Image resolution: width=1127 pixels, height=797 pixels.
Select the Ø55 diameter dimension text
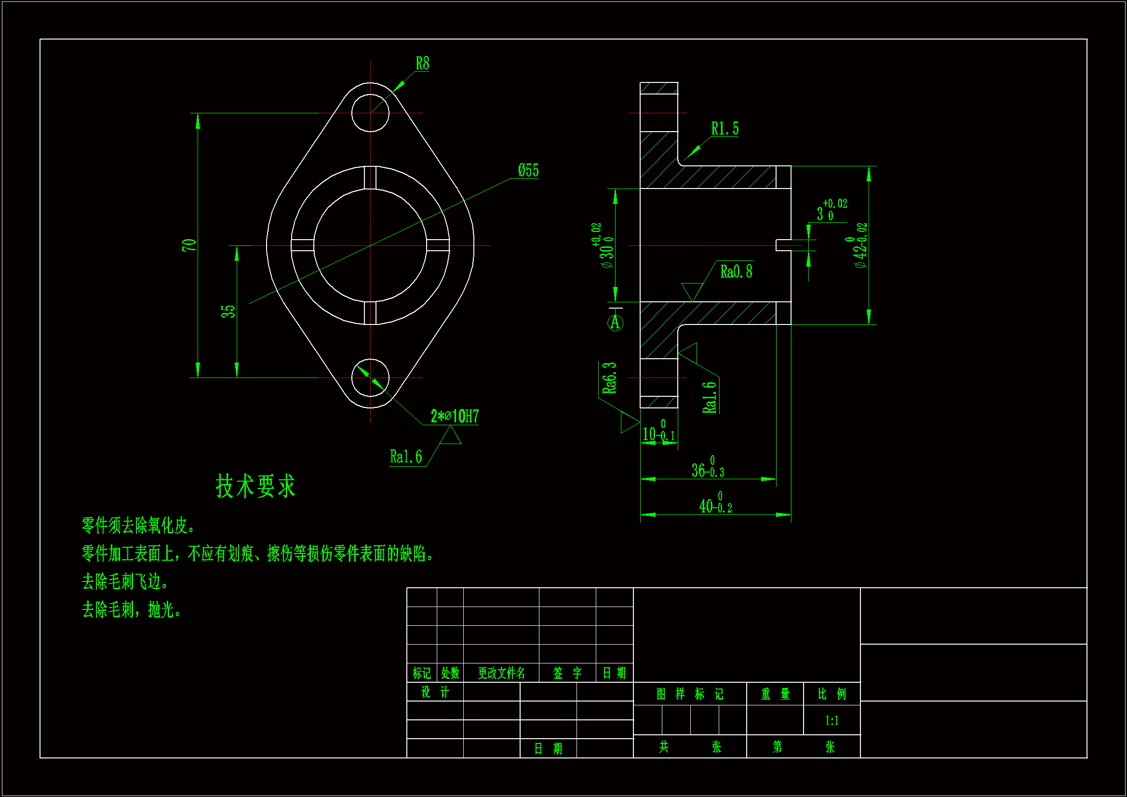528,170
